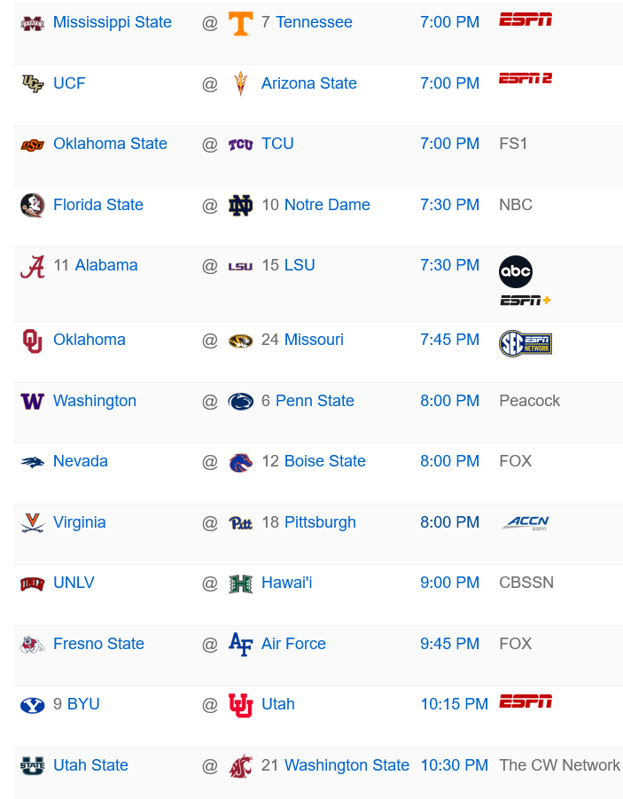Click the Hawai'i green H logo

coord(240,584)
